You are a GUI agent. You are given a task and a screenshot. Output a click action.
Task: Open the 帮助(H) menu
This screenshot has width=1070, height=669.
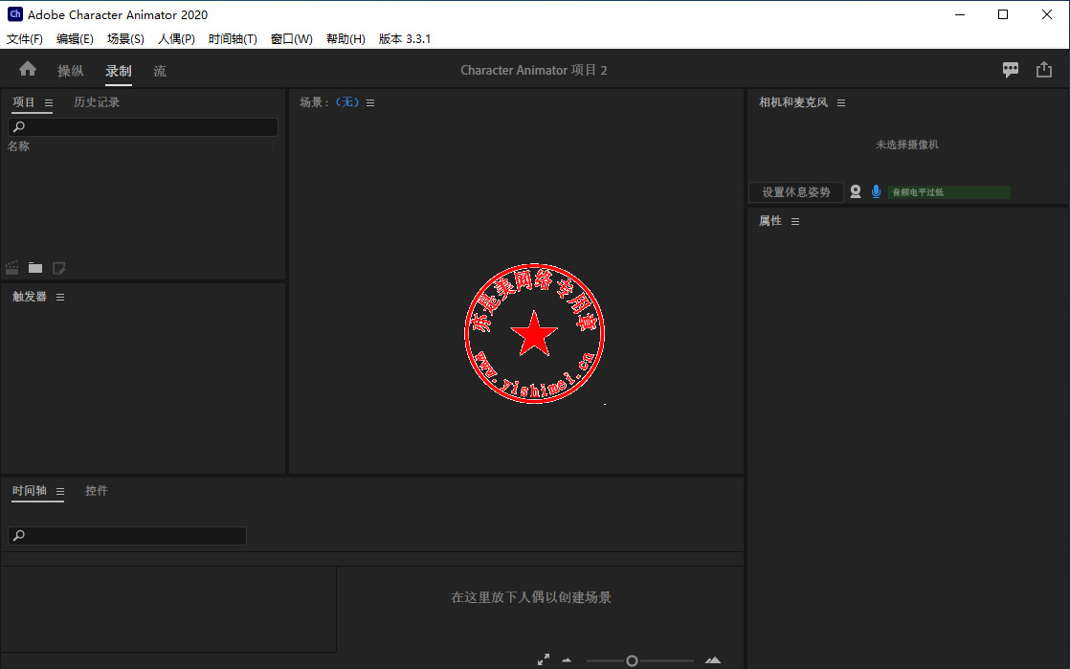click(x=346, y=39)
